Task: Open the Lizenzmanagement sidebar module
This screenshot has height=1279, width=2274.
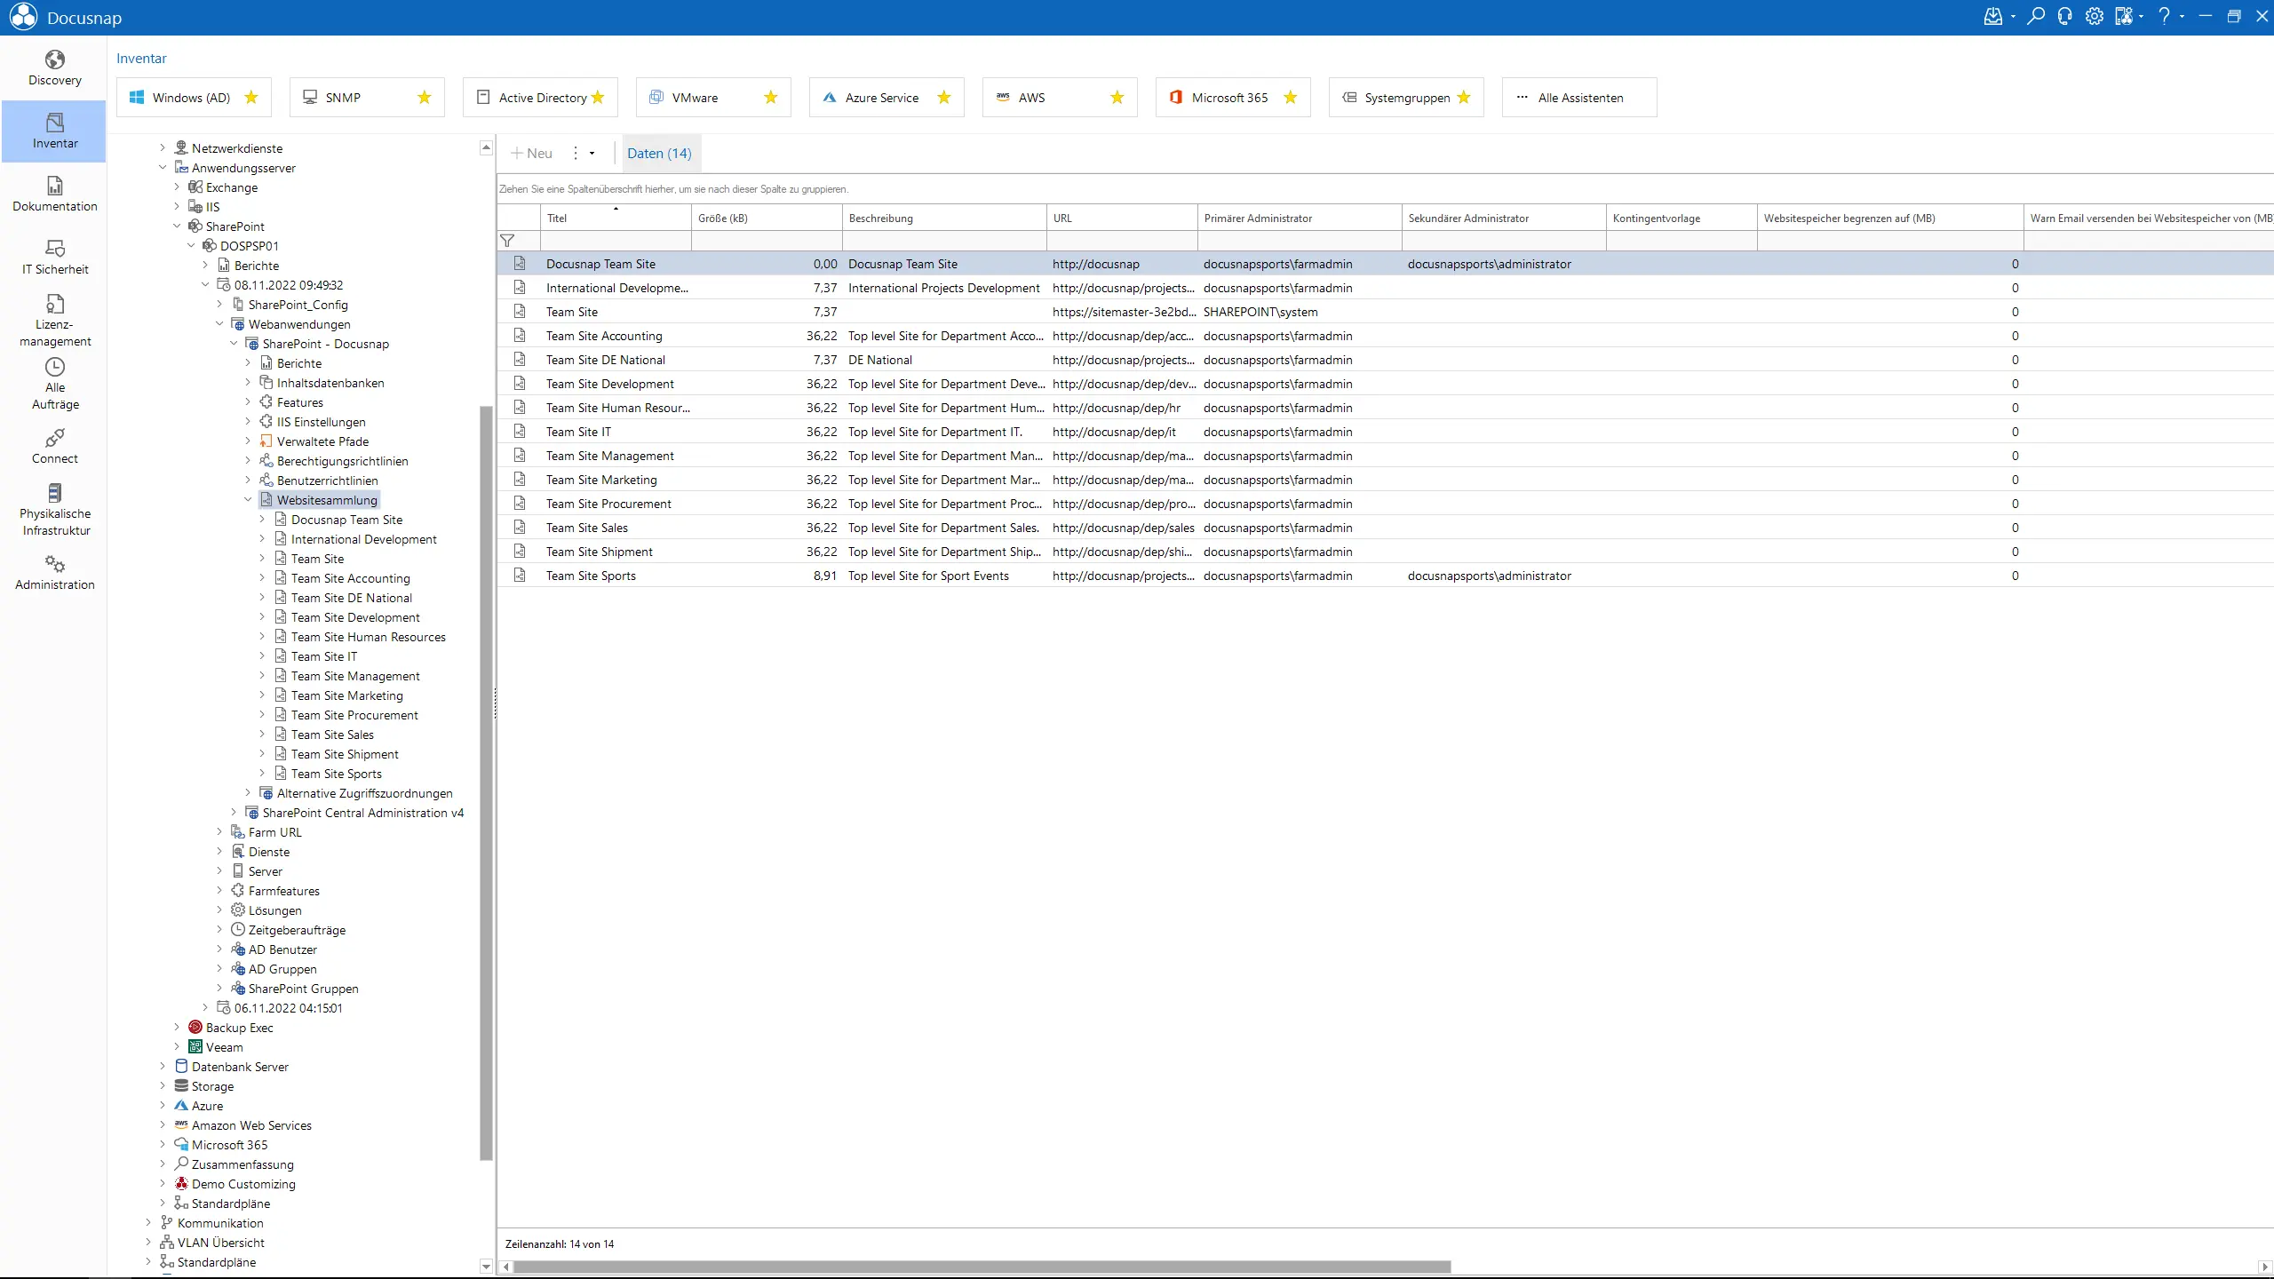Action: [x=54, y=320]
